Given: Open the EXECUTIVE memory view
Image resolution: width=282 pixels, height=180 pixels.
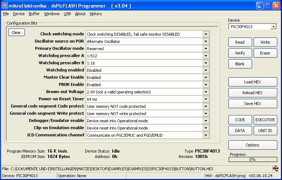Looking at the screenshot, I should pyautogui.click(x=265, y=120).
